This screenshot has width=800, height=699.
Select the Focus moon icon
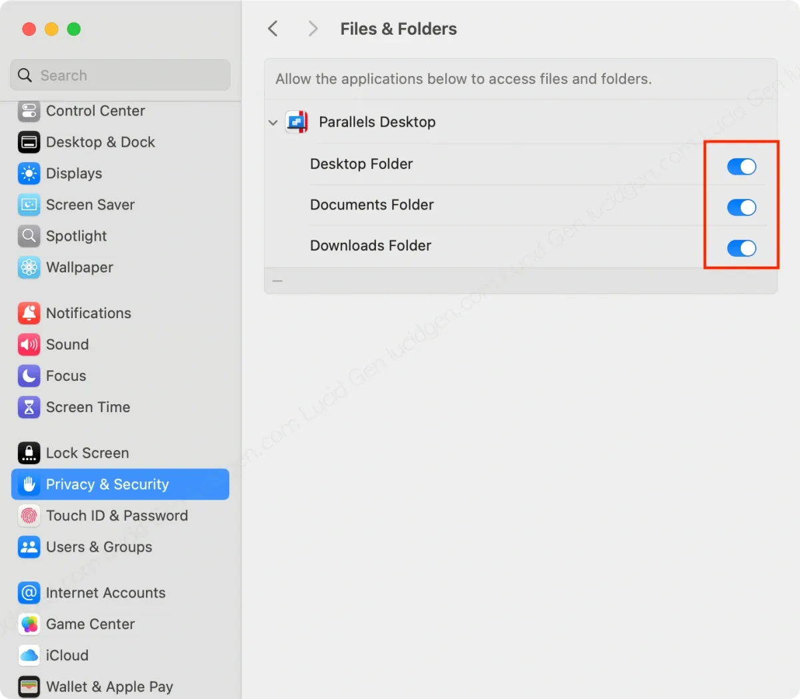29,376
